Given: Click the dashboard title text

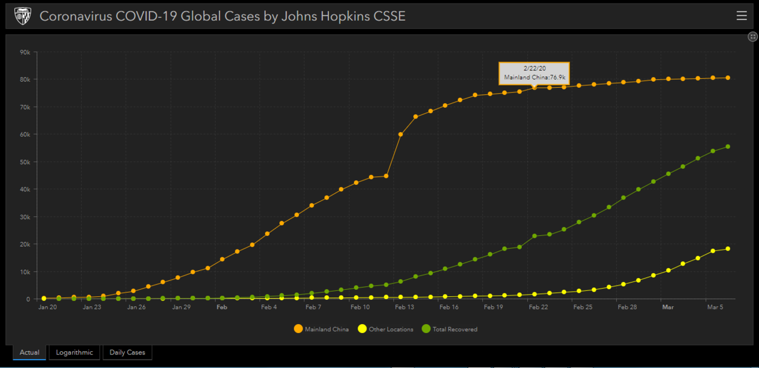Looking at the screenshot, I should [x=222, y=16].
